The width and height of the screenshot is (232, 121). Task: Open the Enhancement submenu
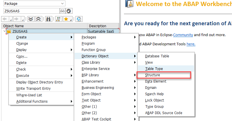pyautogui.click(x=106, y=81)
